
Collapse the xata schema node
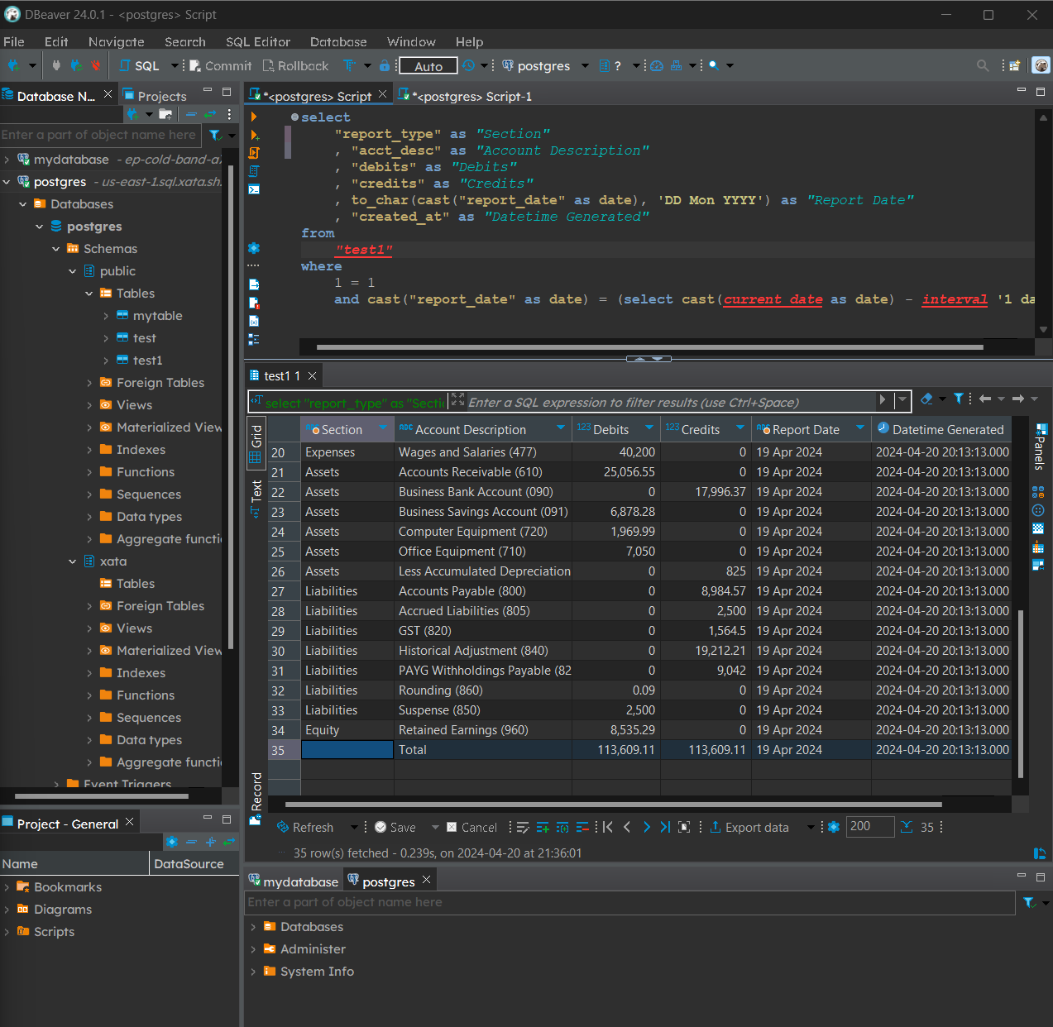[x=73, y=561]
